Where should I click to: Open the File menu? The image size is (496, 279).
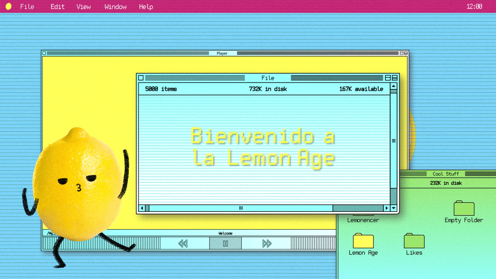(27, 7)
